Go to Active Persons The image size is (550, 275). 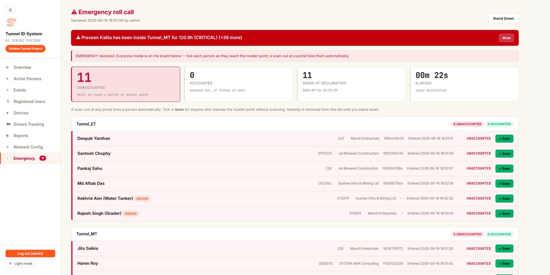30,79
